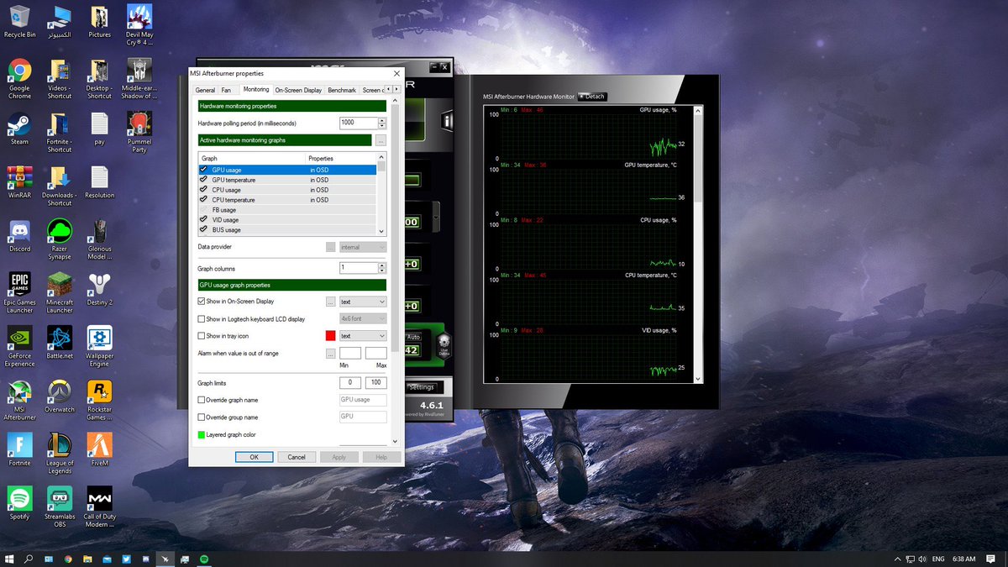Increase the hardware polling period spinner
The height and width of the screenshot is (567, 1008).
coord(382,120)
